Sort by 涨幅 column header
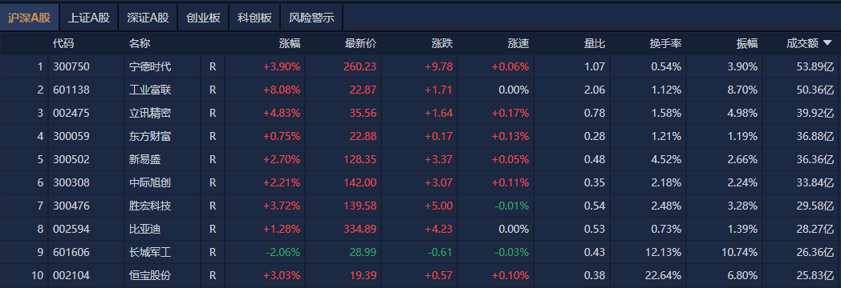Screen dimensions: 841x288 click(x=290, y=44)
